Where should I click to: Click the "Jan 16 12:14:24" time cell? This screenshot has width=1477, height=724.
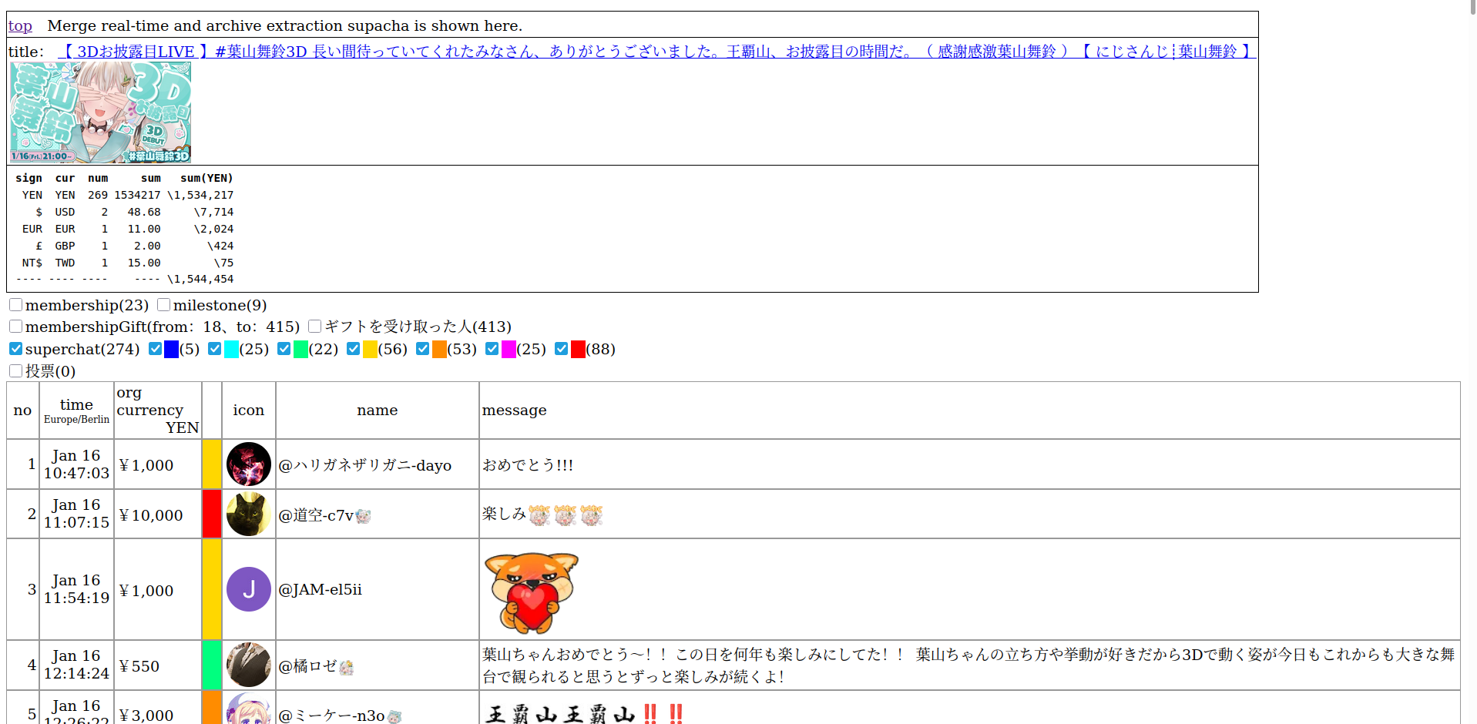(x=76, y=665)
